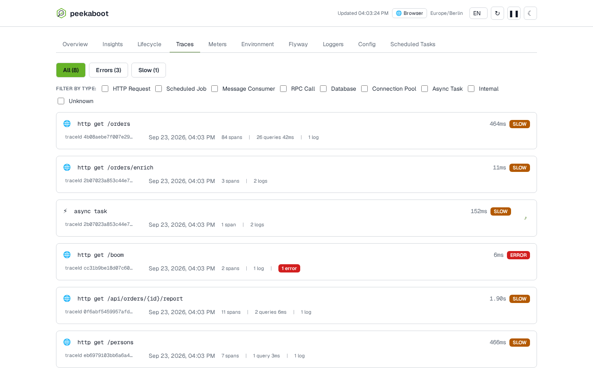593x371 pixels.
Task: Check the Scheduled Job filter checkbox
Action: click(159, 89)
